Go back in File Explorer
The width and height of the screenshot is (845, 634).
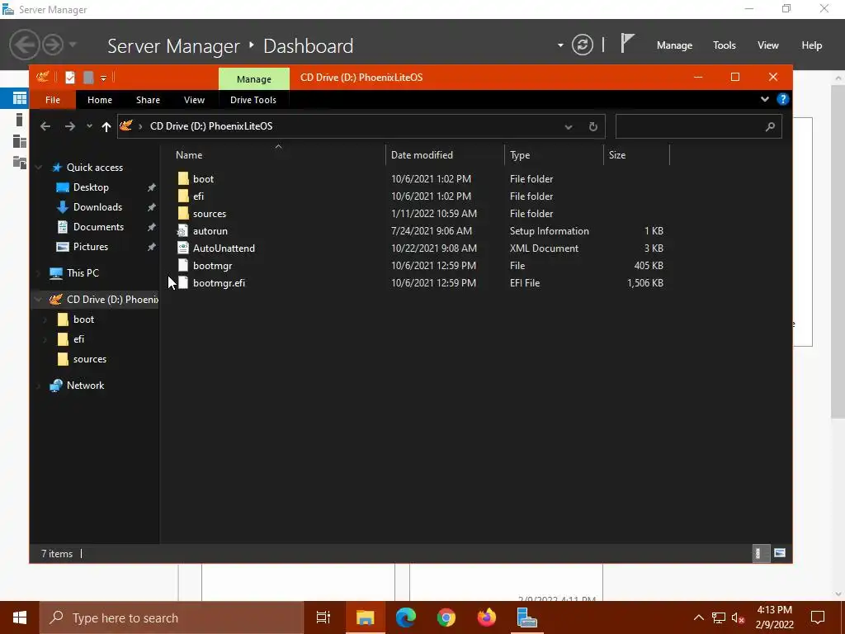[x=45, y=126]
